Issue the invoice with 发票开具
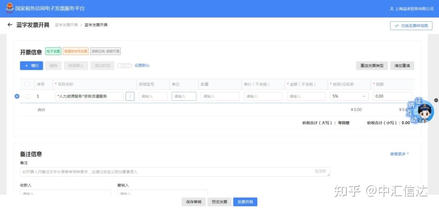The width and height of the screenshot is (439, 209). pyautogui.click(x=245, y=202)
